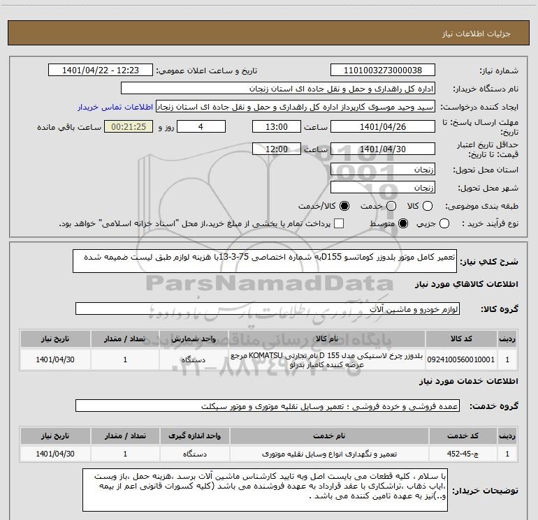Click the نام دستگاه خریدار field
Image resolution: width=538 pixels, height=520 pixels.
tap(278, 89)
